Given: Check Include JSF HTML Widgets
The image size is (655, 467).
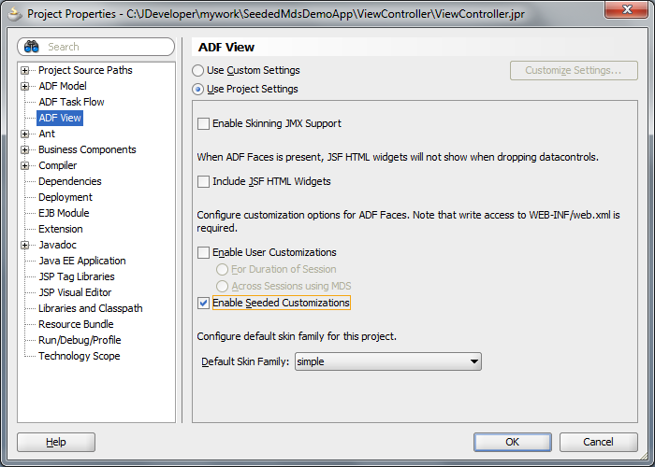Looking at the screenshot, I should pyautogui.click(x=203, y=182).
